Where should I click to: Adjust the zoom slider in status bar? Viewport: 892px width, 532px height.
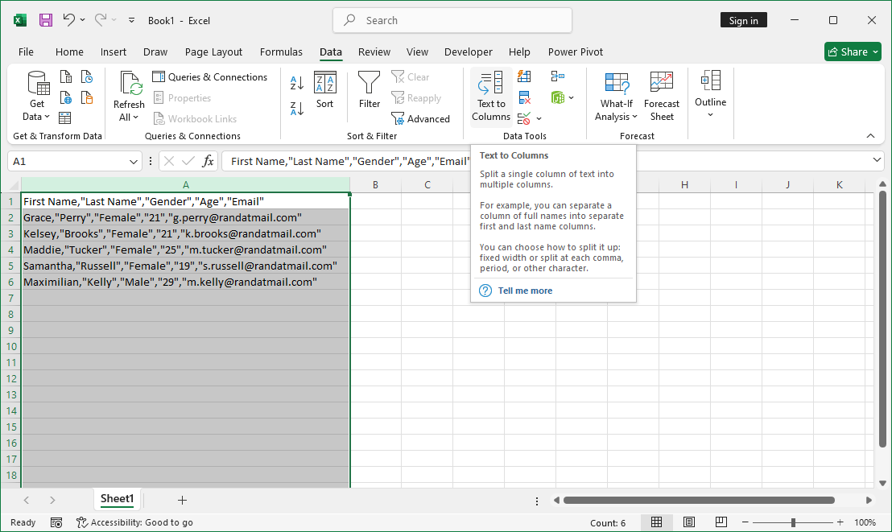pyautogui.click(x=793, y=522)
